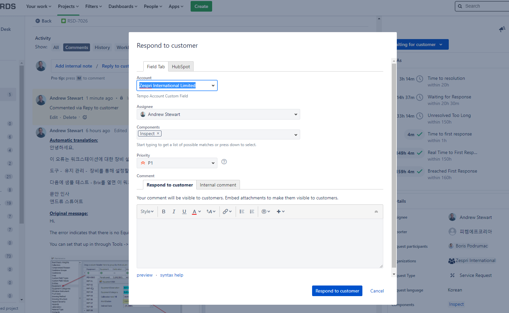
Task: Click the Time to resolution clock icon
Action: 420,79
